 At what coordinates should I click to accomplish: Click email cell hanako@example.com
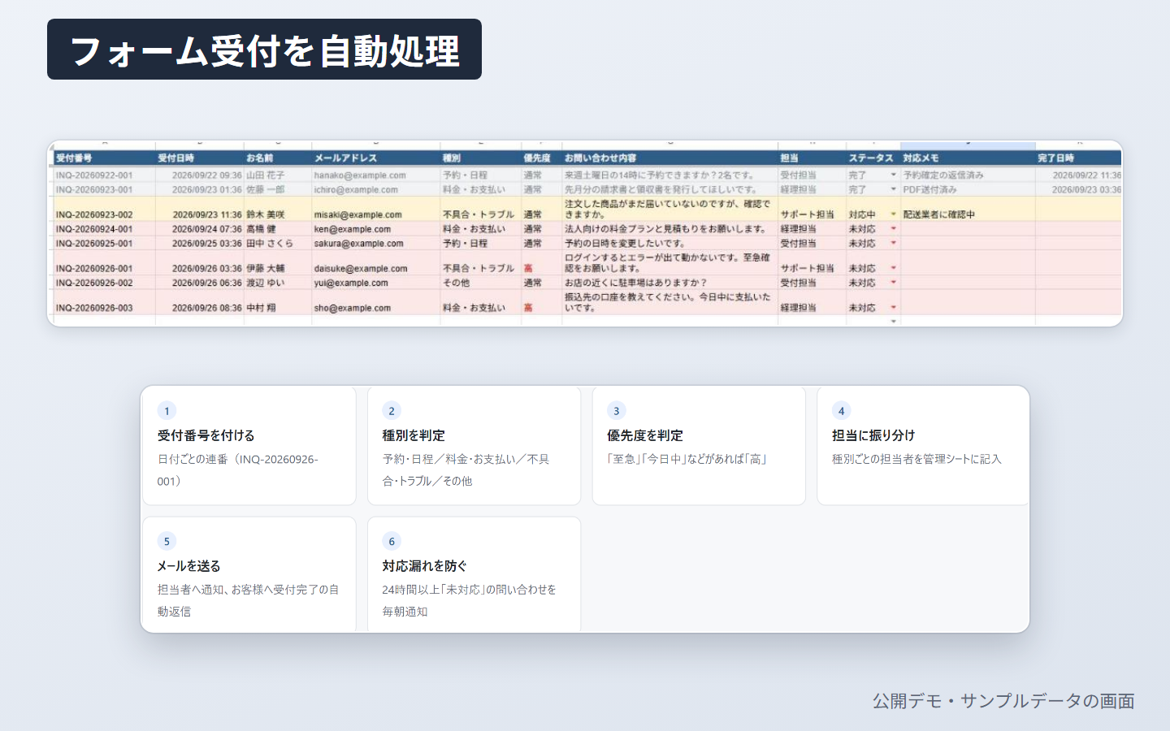[x=375, y=175]
